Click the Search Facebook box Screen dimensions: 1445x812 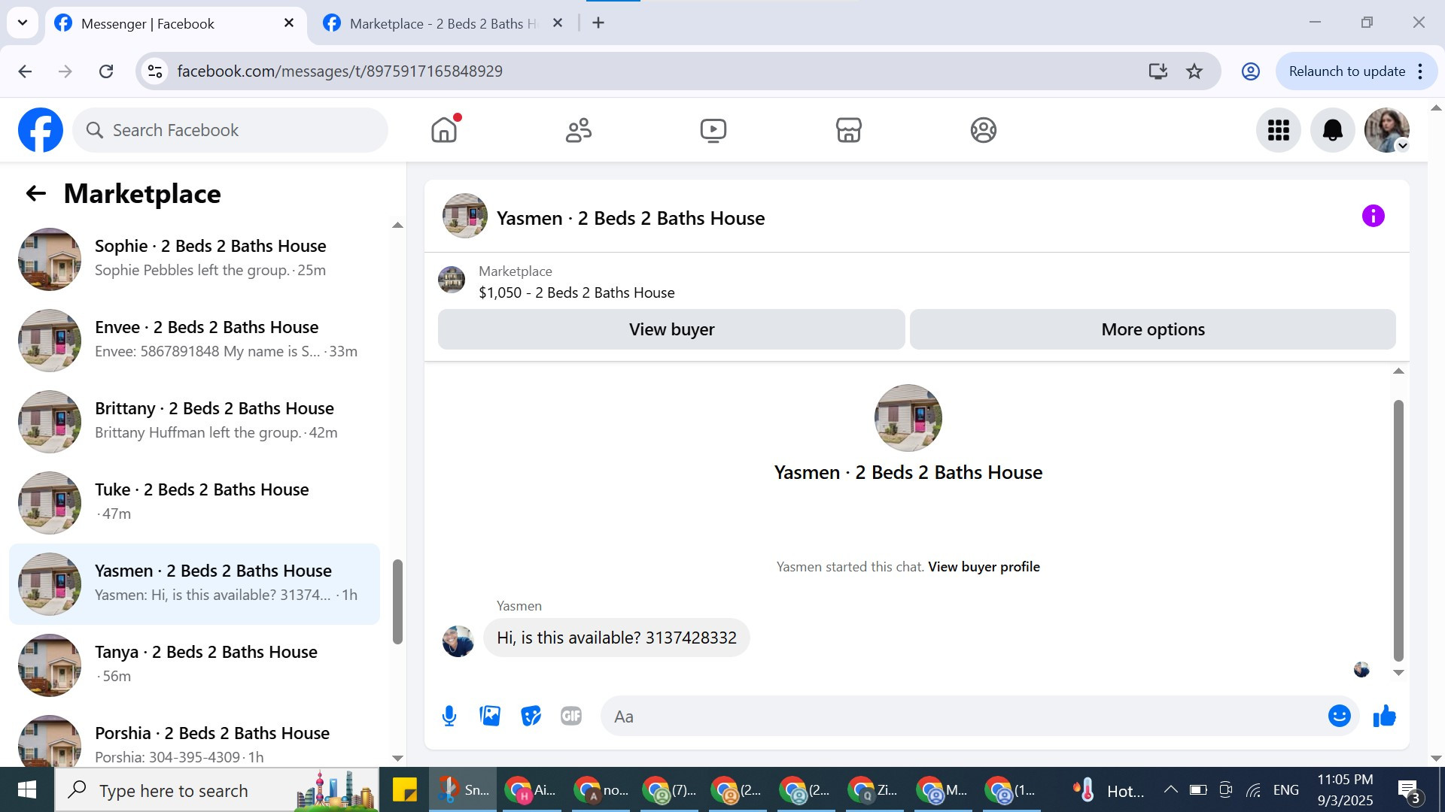[230, 130]
